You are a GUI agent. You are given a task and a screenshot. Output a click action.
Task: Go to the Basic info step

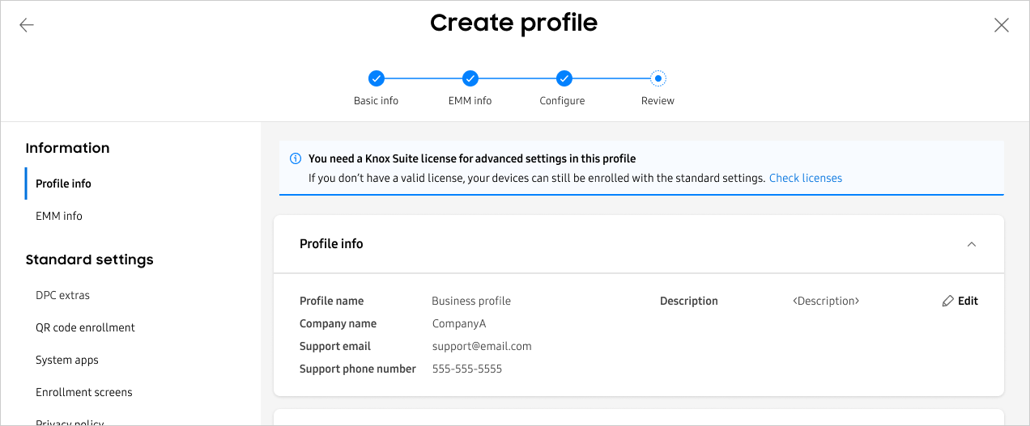377,78
